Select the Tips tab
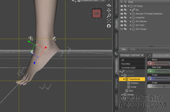Screen dimensions: 170x112 click(123, 49)
